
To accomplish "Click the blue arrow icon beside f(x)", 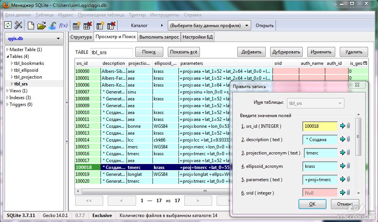I will (52, 25).
